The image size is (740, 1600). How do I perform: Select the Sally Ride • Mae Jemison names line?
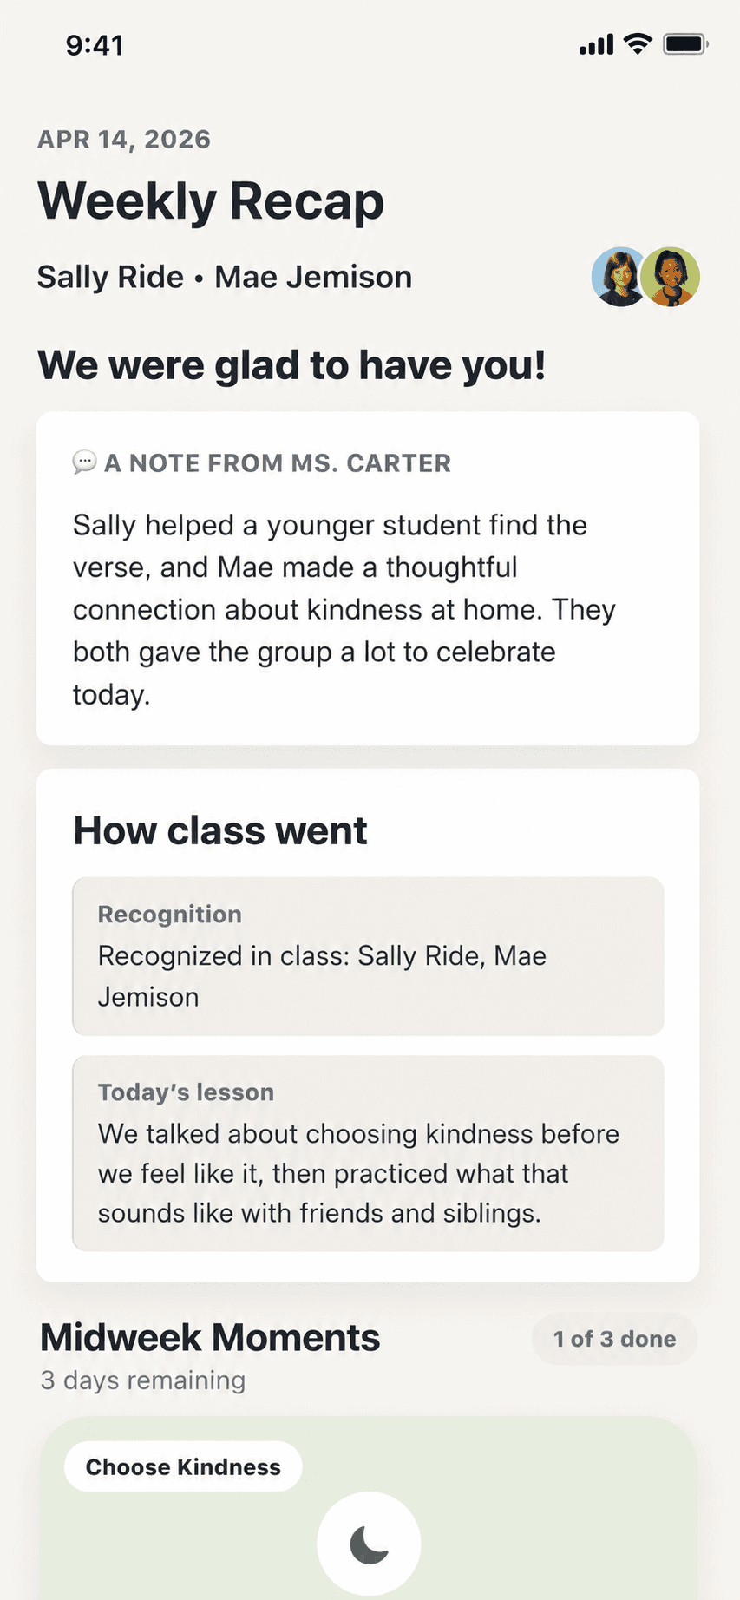click(x=225, y=277)
